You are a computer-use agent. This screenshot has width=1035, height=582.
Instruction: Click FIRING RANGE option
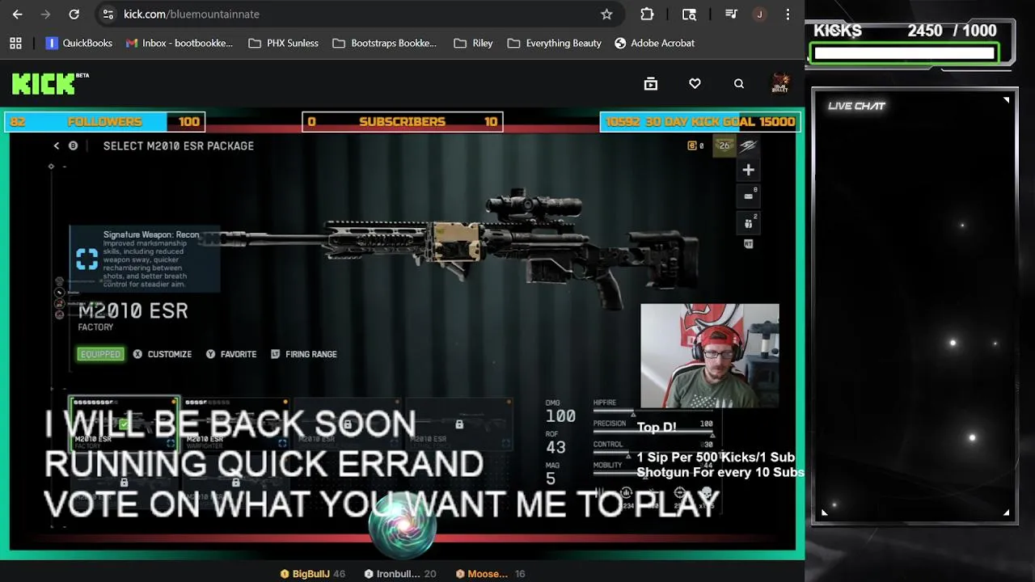(x=304, y=354)
